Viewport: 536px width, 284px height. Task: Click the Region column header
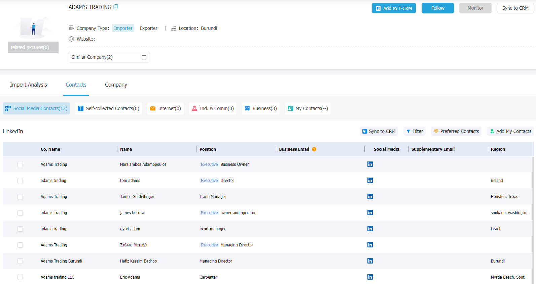click(x=498, y=149)
